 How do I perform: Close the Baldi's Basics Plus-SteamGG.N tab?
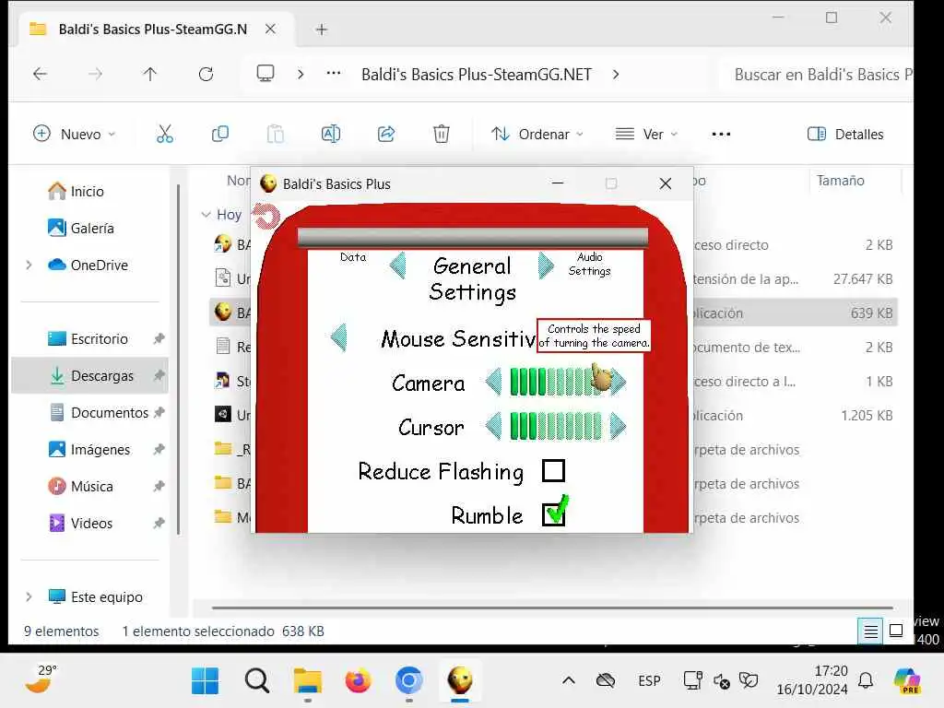pyautogui.click(x=270, y=29)
